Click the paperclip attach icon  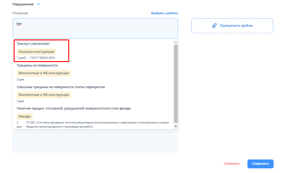(x=214, y=26)
